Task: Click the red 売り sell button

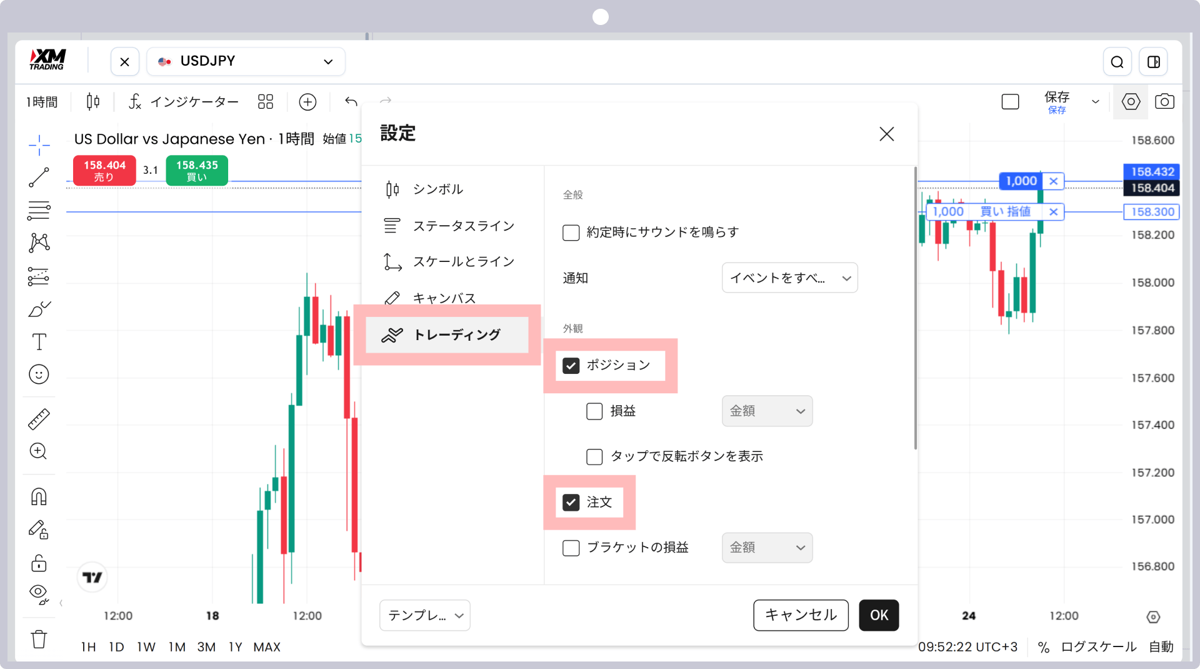Action: click(104, 171)
